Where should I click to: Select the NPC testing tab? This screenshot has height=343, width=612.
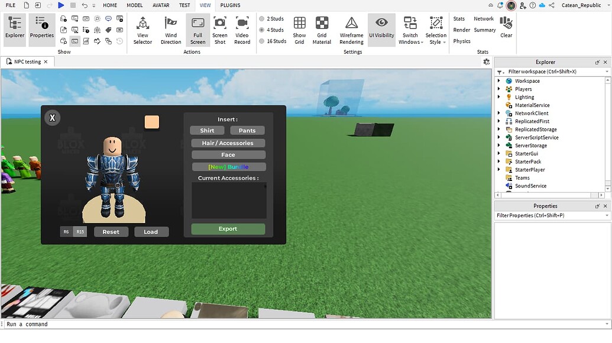(x=27, y=61)
